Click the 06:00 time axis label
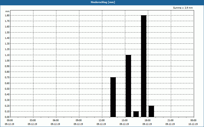This screenshot has width=204, height=127. coord(56,120)
